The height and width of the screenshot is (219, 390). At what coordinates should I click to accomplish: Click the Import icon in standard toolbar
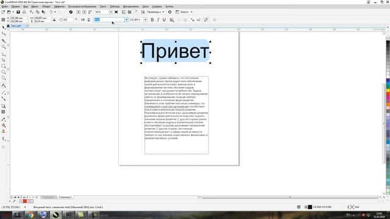coord(79,12)
